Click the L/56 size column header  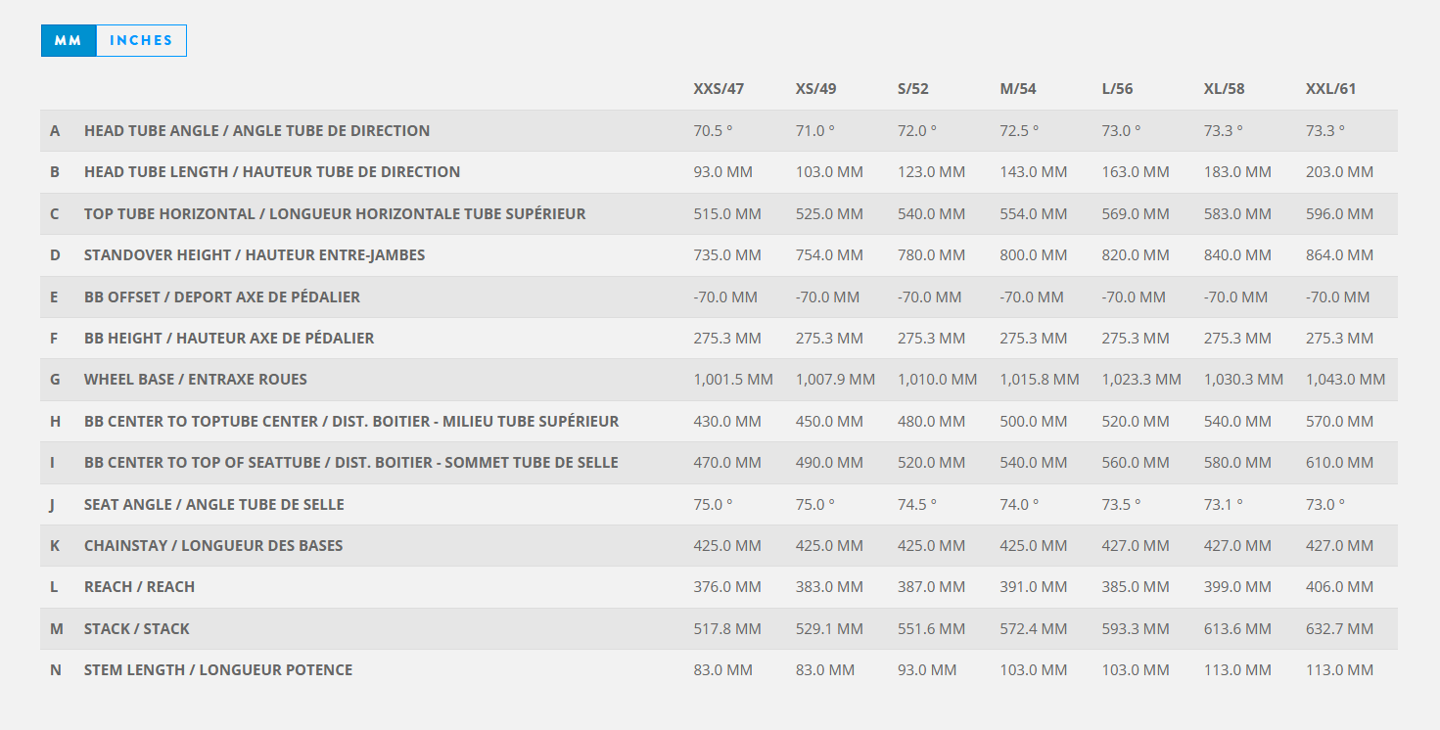[x=1117, y=89]
